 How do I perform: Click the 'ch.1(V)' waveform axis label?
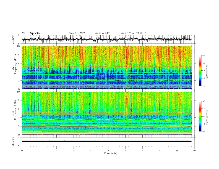click(13, 39)
